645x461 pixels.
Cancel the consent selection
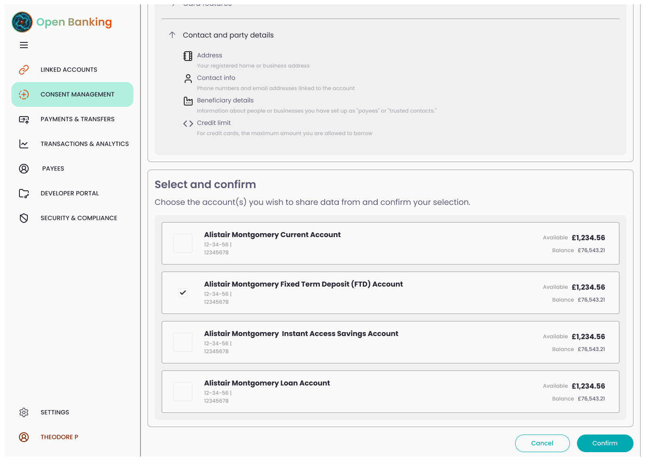click(x=542, y=443)
